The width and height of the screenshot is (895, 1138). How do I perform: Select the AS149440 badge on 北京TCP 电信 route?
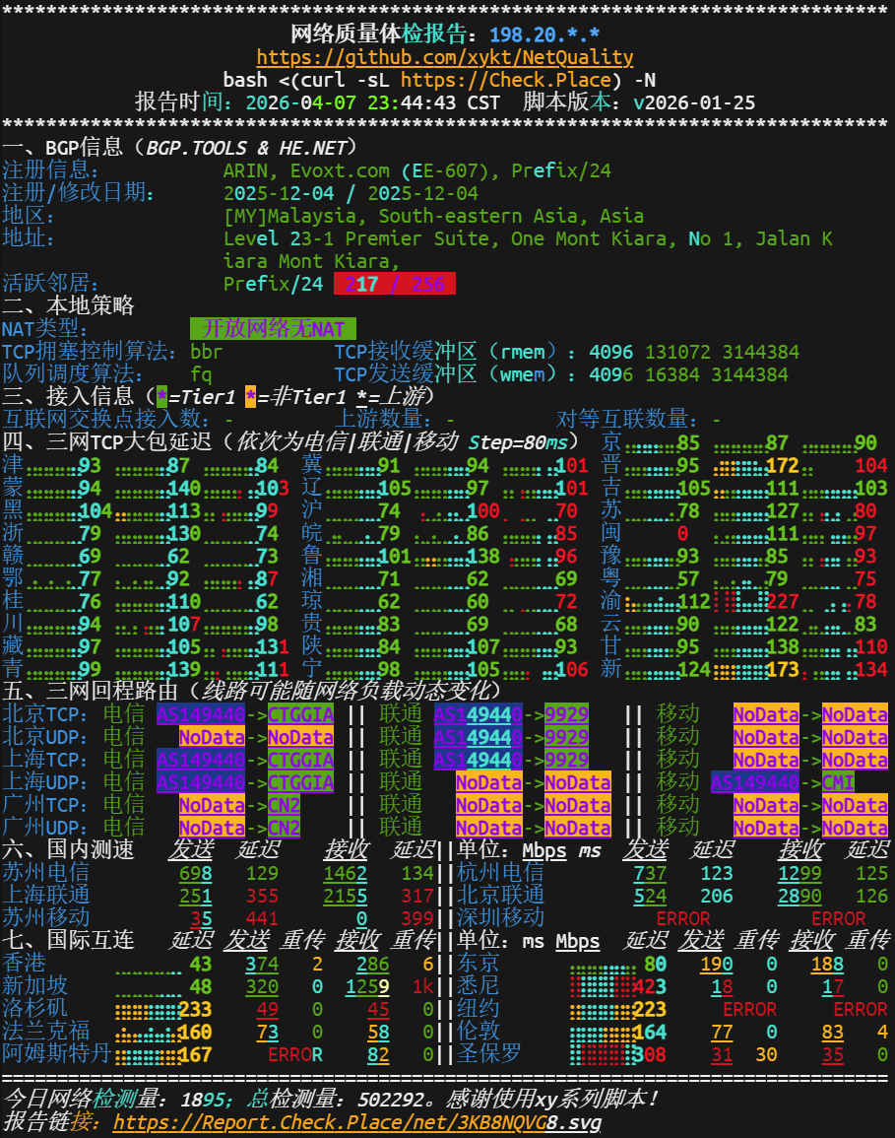(198, 714)
